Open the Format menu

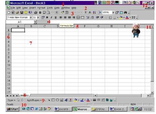click(41, 8)
